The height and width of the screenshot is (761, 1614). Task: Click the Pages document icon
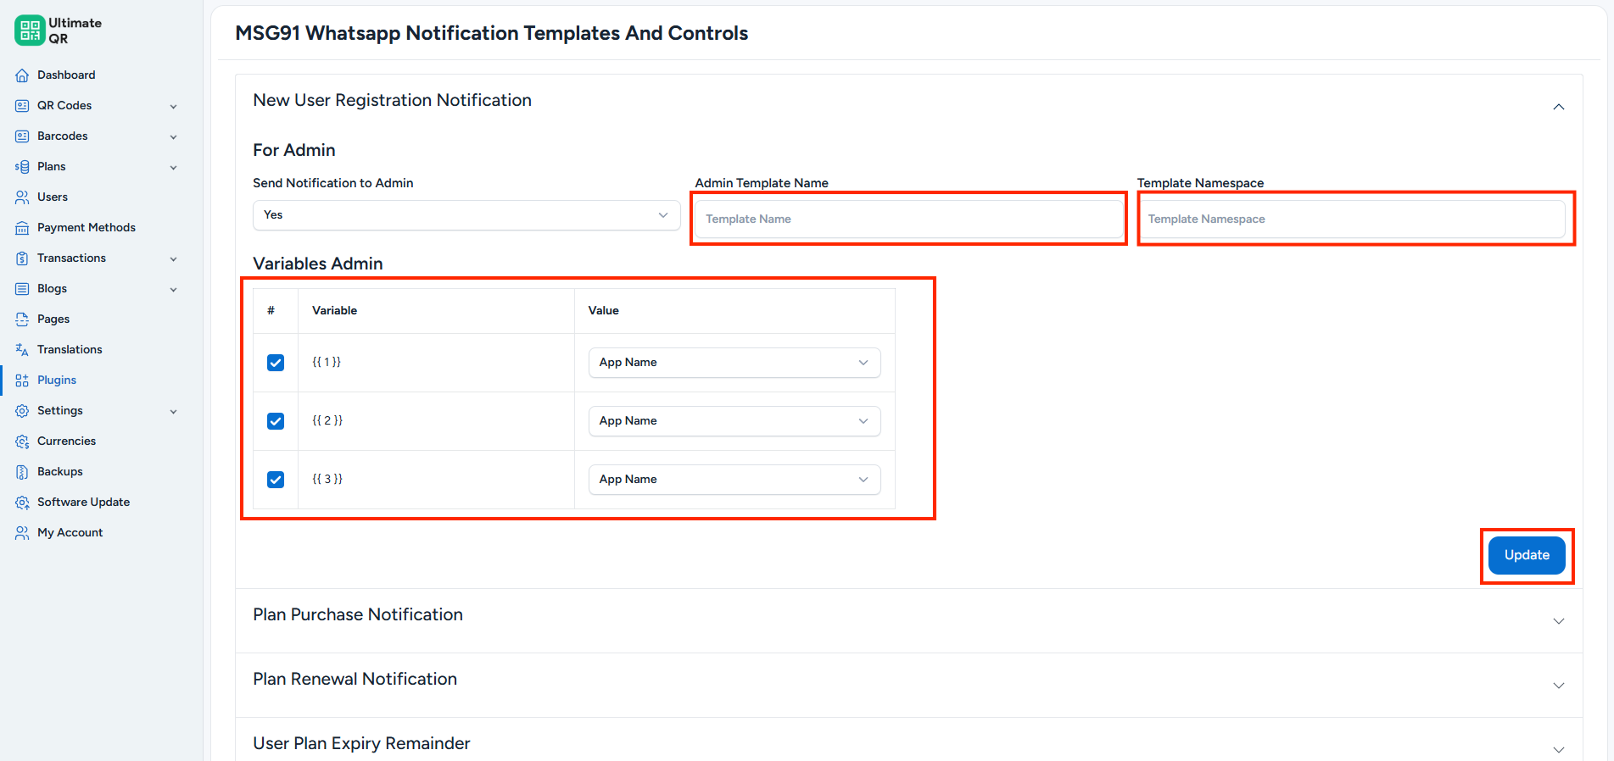(22, 319)
